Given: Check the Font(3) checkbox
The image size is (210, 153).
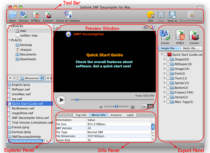Looking at the screenshot, I should [168, 73].
